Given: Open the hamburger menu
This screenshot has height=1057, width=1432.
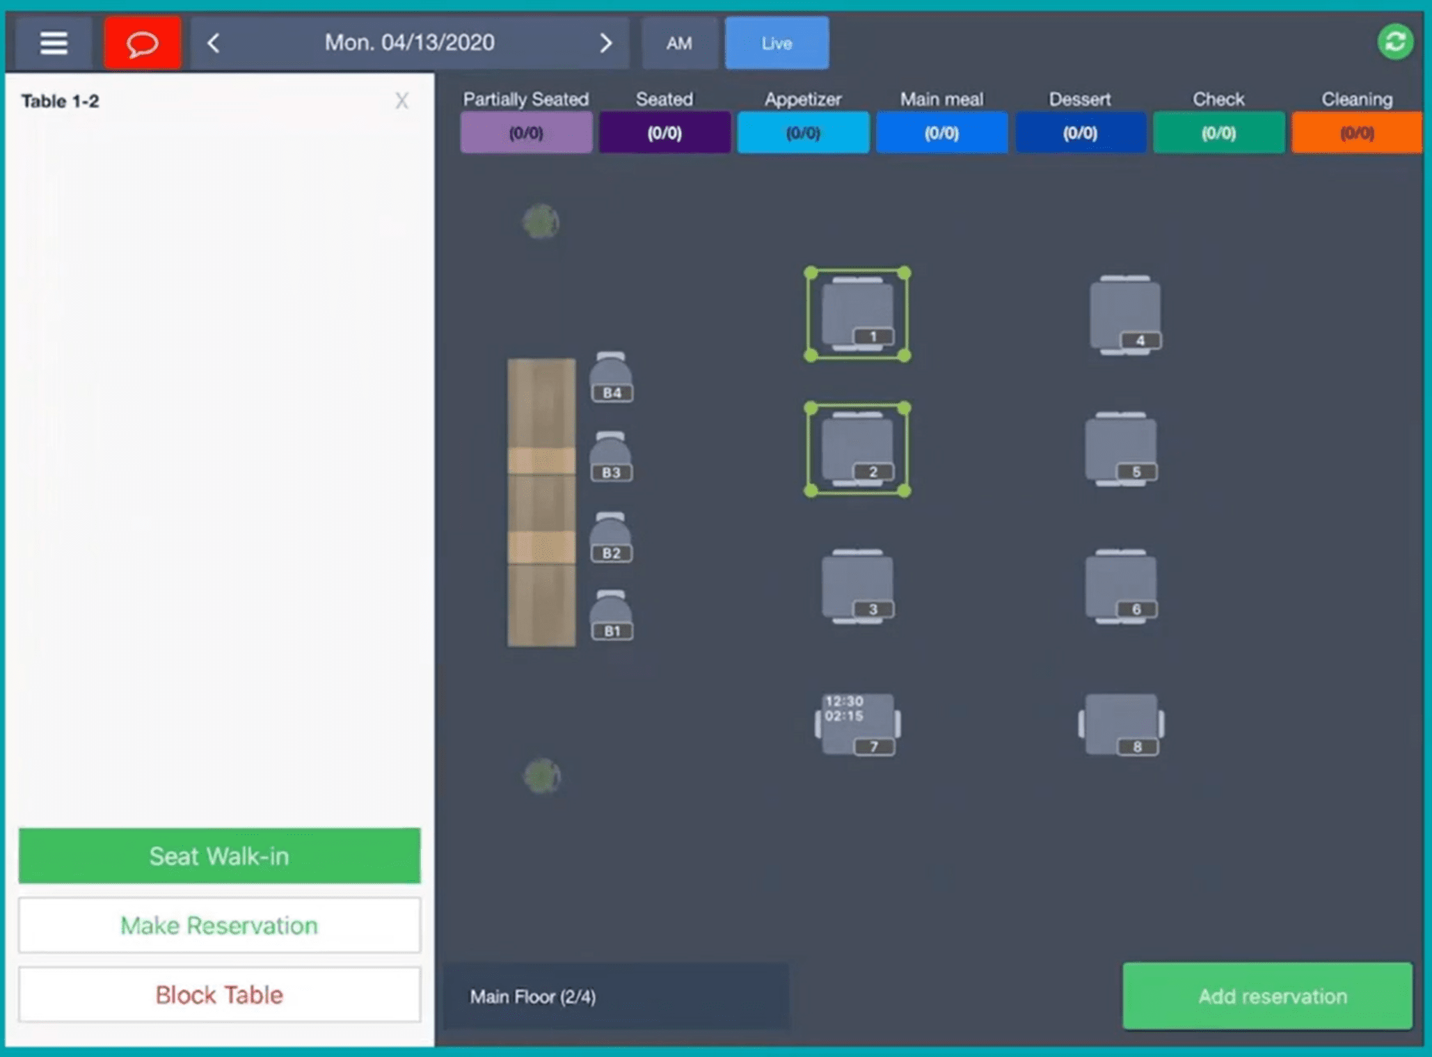Looking at the screenshot, I should 53,43.
